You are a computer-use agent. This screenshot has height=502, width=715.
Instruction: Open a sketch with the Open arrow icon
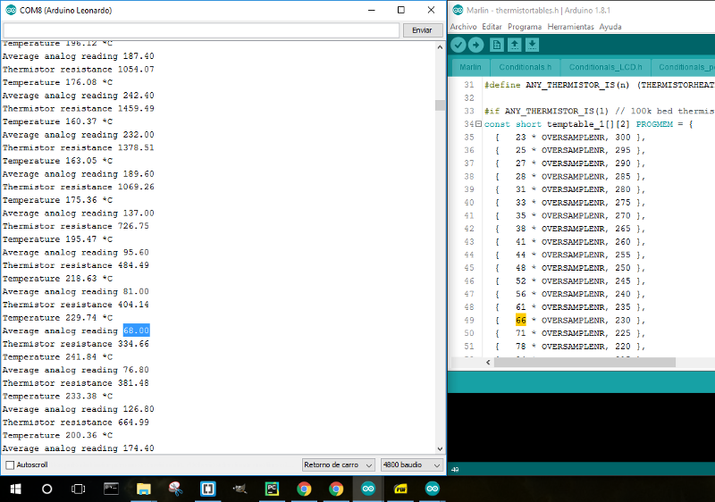(515, 45)
